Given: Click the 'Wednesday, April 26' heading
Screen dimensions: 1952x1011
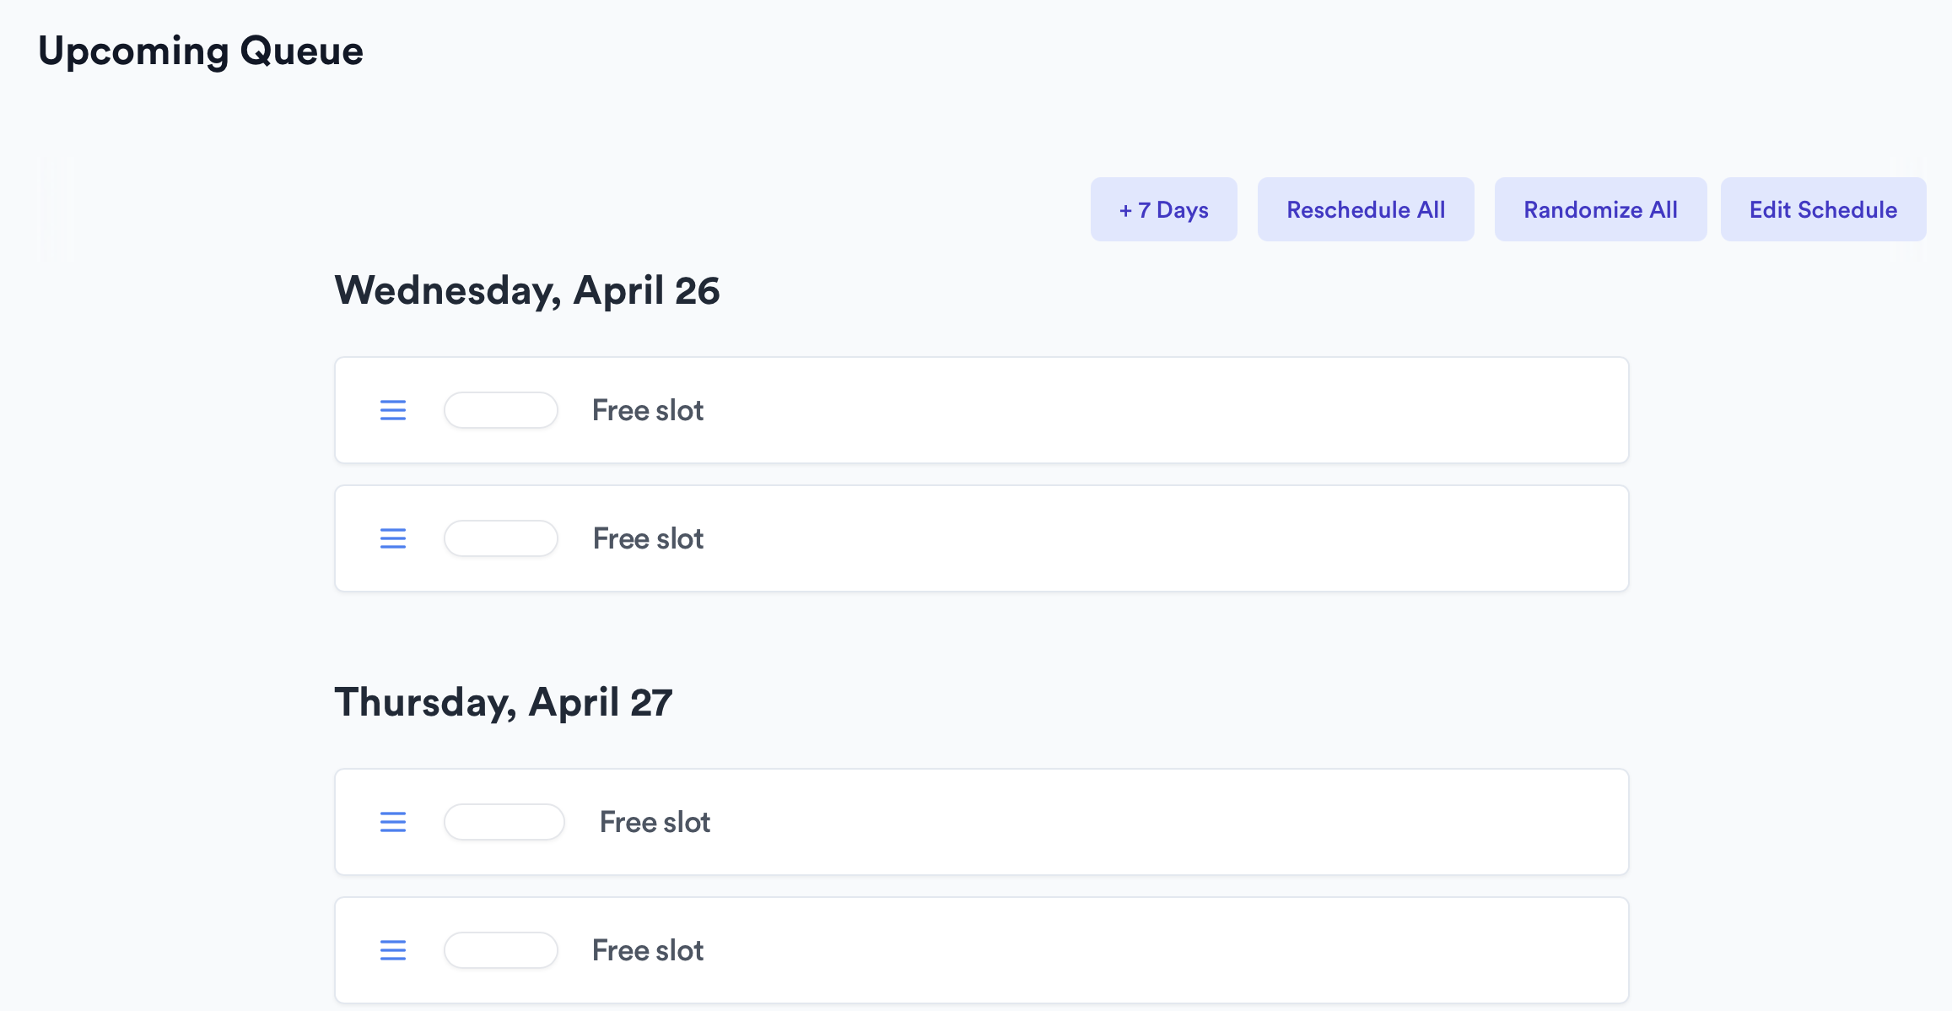Looking at the screenshot, I should 527,291.
